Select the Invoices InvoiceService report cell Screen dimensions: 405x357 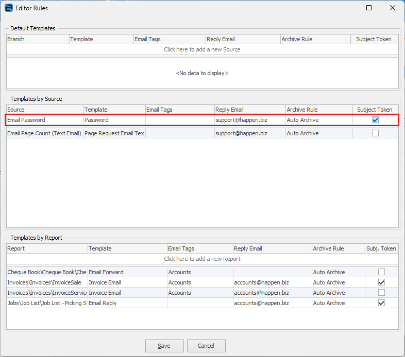coord(47,293)
